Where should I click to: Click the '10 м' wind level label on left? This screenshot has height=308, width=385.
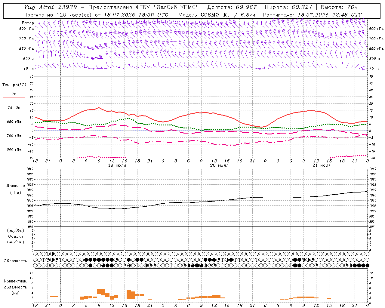[29, 69]
